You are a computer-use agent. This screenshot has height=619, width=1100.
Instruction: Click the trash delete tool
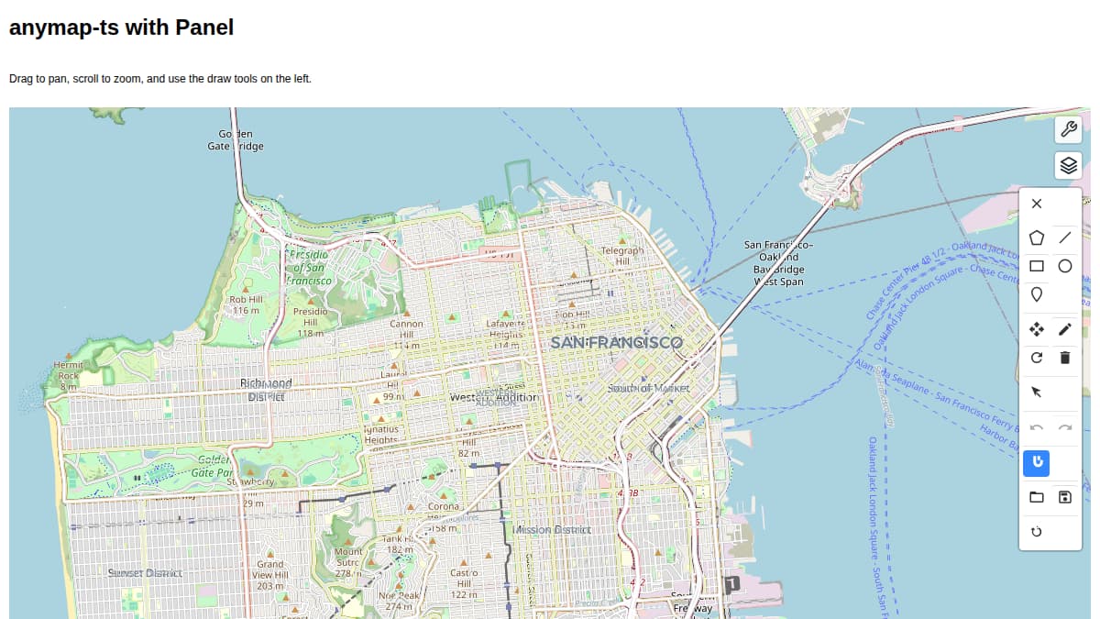(x=1064, y=358)
